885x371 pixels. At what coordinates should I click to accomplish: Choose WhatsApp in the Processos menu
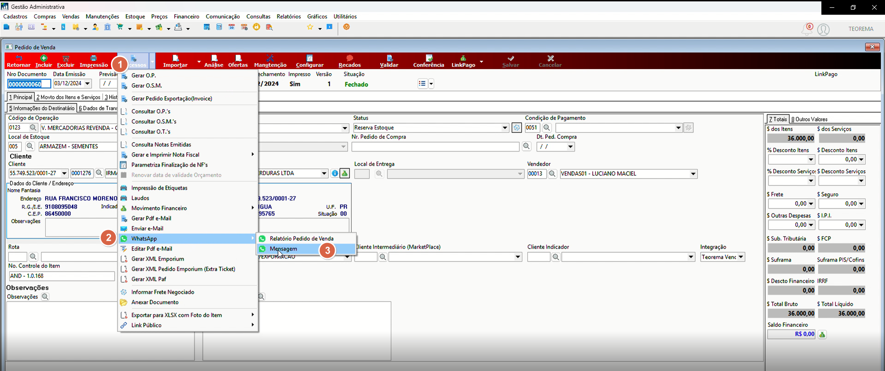tap(188, 238)
